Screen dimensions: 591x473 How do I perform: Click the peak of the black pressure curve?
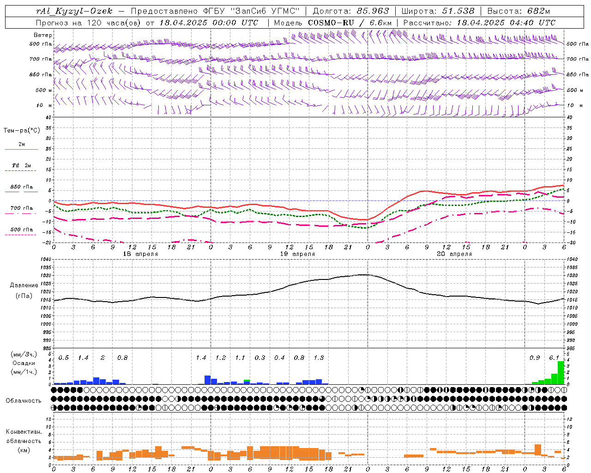(x=365, y=274)
